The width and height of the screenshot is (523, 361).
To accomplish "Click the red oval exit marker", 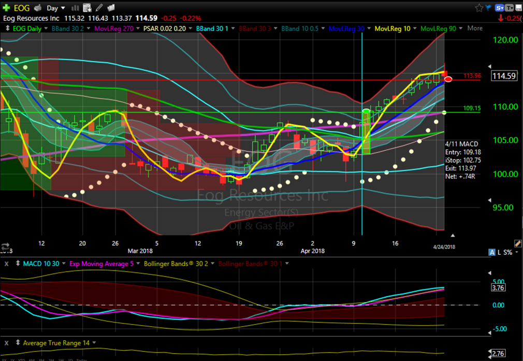I will [448, 79].
